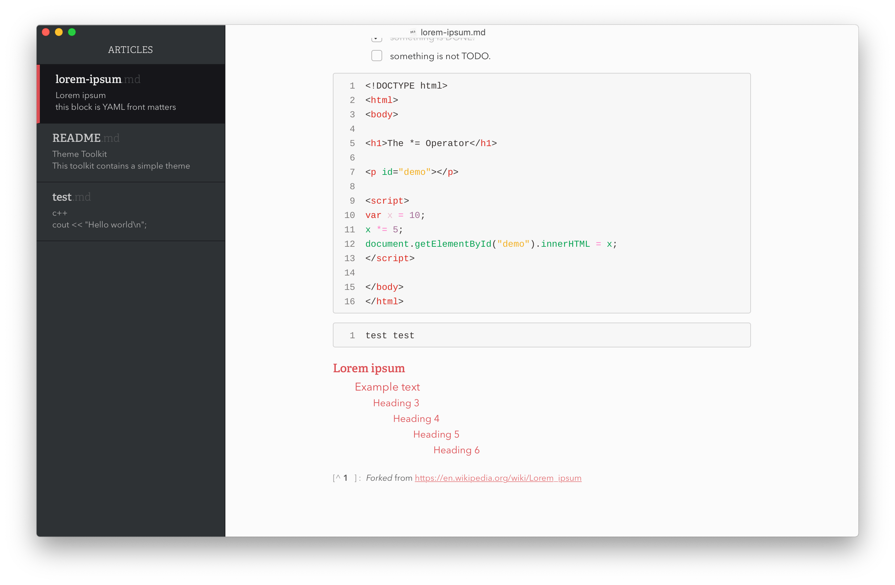Click the '<p id="demo">' code line
The image size is (895, 585).
pos(412,172)
